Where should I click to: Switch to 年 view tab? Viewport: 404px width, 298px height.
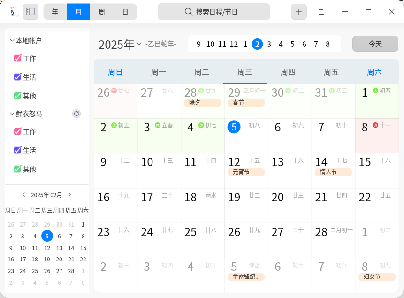pos(55,12)
